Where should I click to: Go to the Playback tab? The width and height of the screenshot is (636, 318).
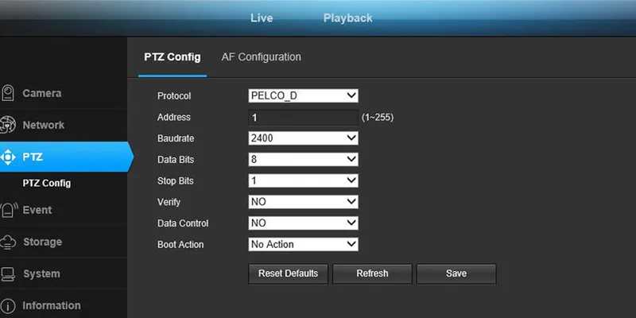point(348,18)
